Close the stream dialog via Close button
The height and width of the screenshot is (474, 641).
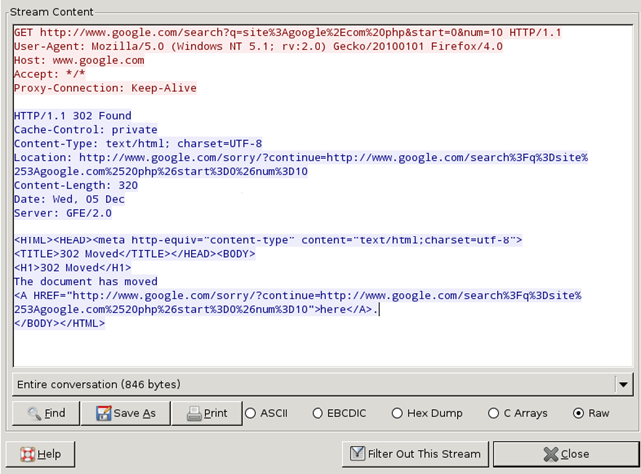[564, 453]
